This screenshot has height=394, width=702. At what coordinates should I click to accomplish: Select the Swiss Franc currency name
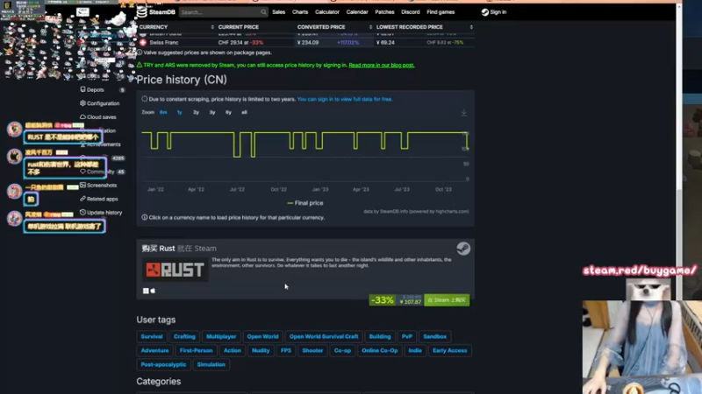tap(164, 42)
